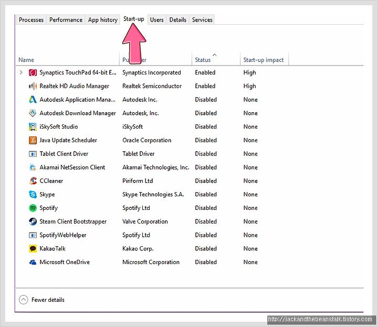Image resolution: width=378 pixels, height=327 pixels.
Task: Click publisher Kakao Corp.
Action: [x=138, y=248]
